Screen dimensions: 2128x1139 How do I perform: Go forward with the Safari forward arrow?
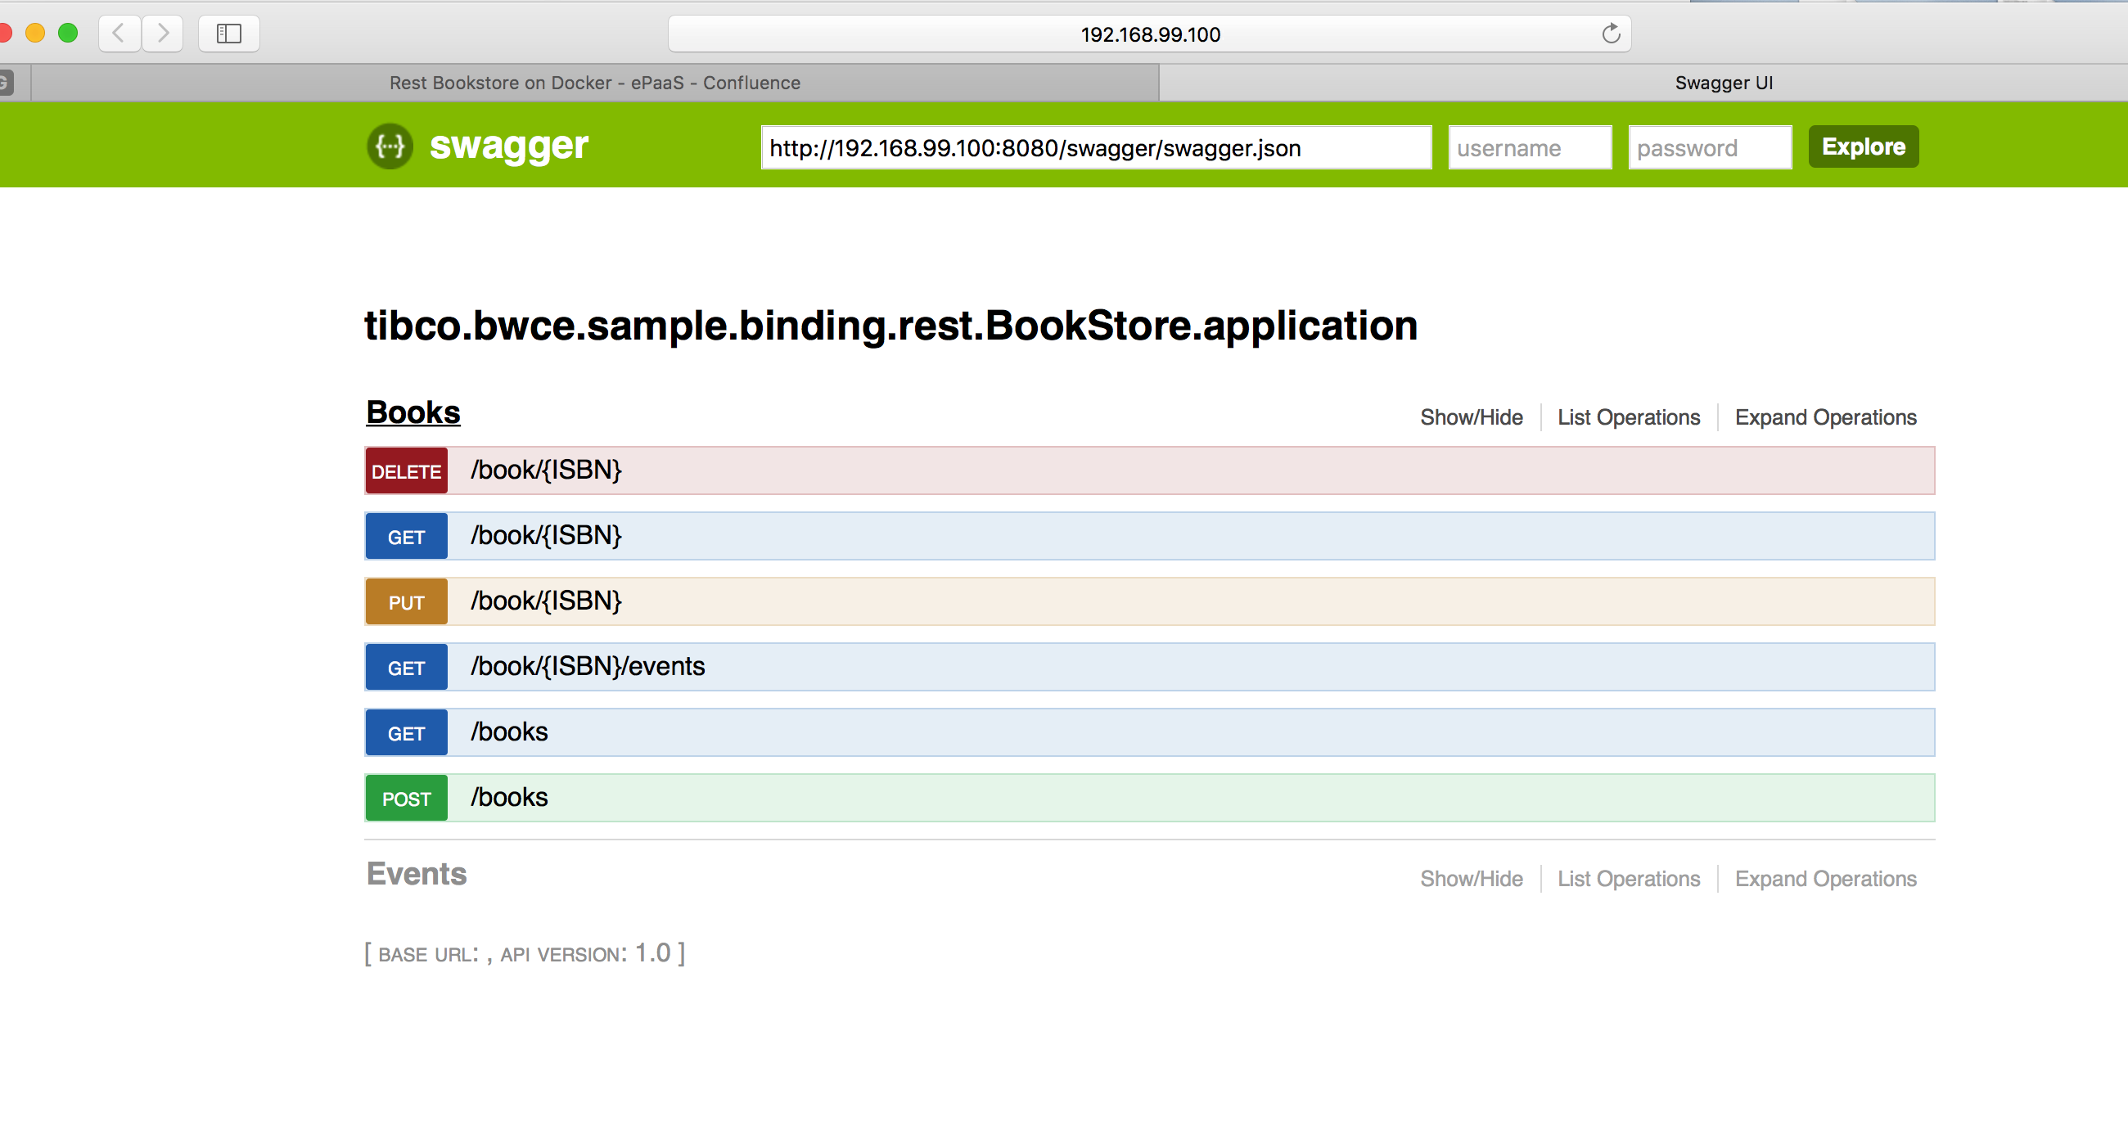[x=162, y=34]
